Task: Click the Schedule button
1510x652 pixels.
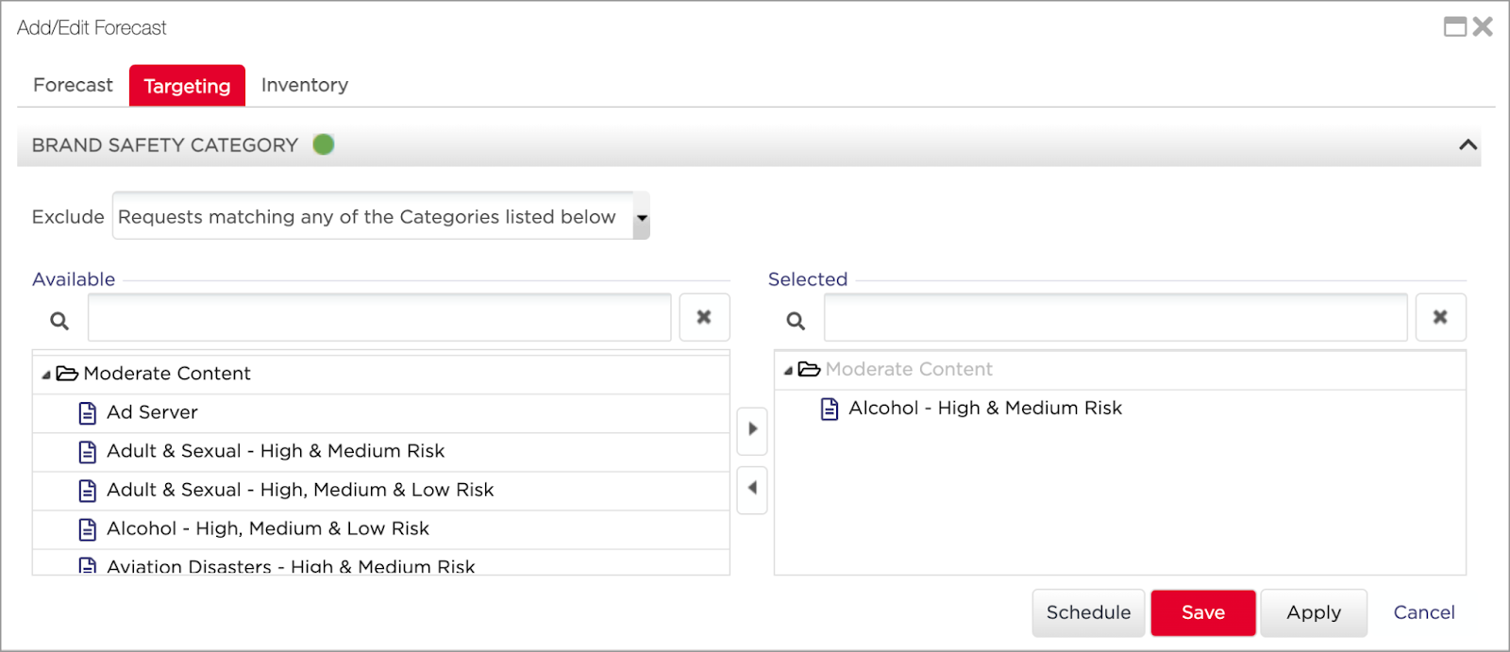Action: coord(1088,612)
